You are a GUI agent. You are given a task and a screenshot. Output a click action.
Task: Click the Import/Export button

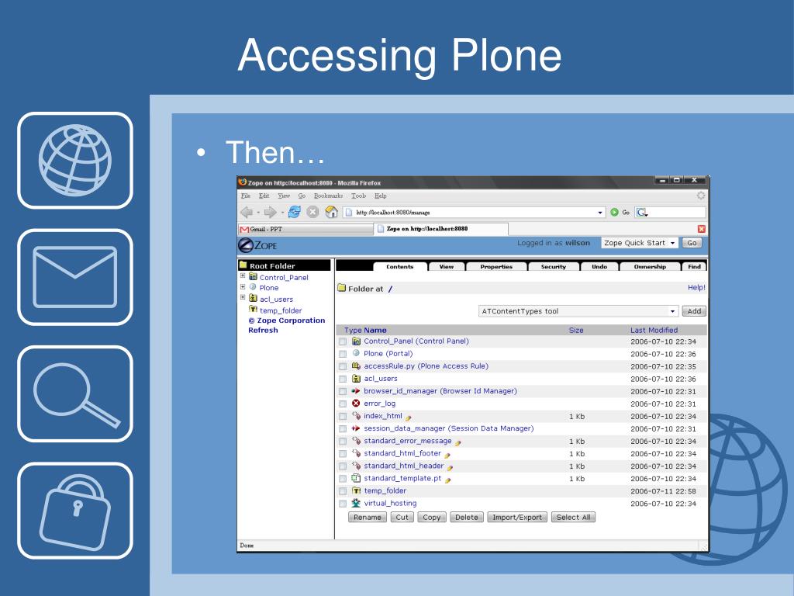click(x=516, y=517)
